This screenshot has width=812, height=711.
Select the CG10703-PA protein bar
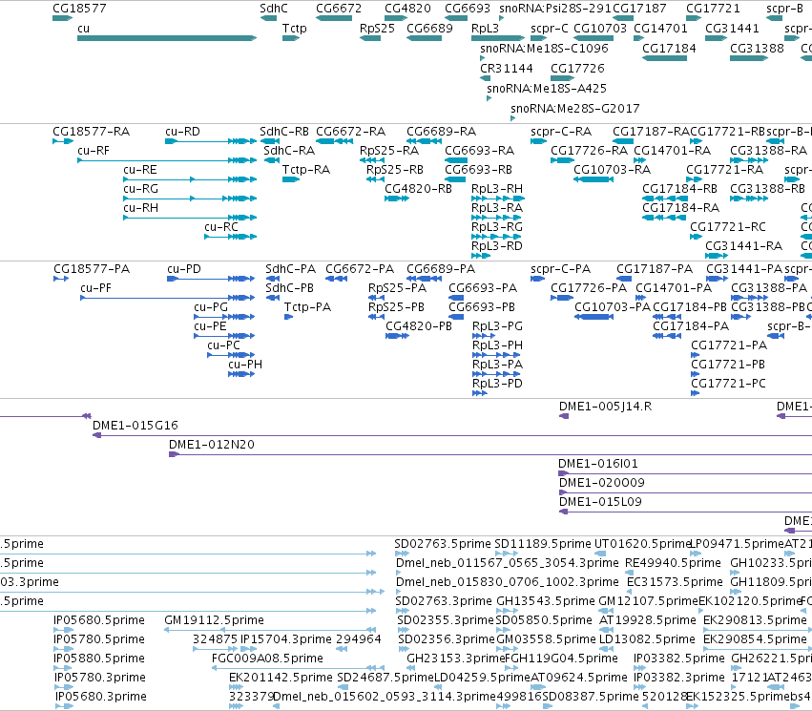click(x=594, y=317)
